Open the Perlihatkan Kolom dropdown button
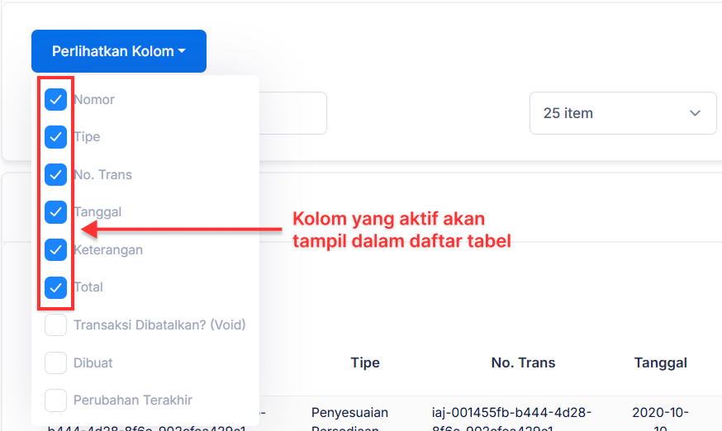Viewport: 722px width, 431px height. [x=119, y=51]
